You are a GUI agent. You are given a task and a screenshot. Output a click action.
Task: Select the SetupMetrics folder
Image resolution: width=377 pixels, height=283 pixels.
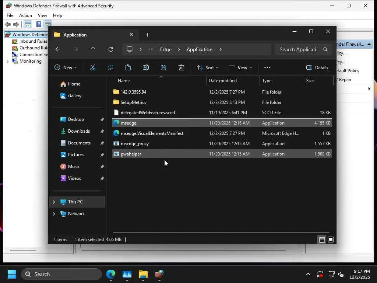tap(222, 102)
